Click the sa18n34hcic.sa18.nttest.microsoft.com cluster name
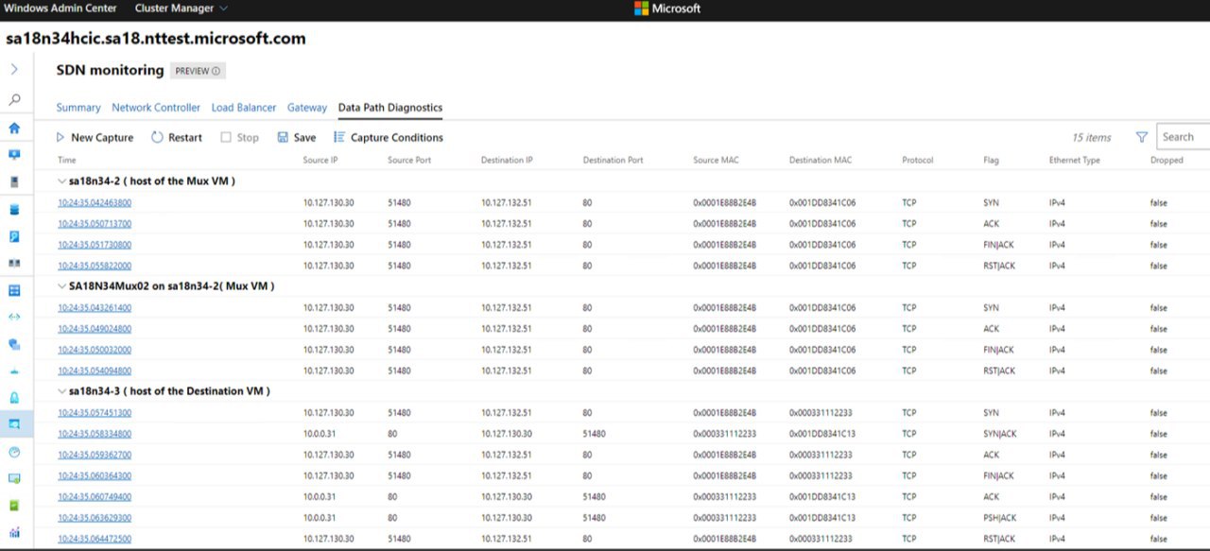1210x551 pixels. tap(156, 39)
